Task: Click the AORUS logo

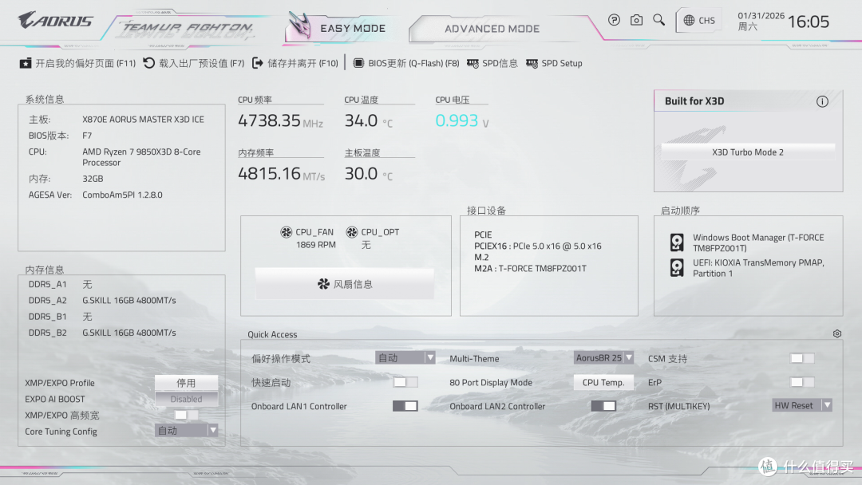Action: tap(56, 21)
